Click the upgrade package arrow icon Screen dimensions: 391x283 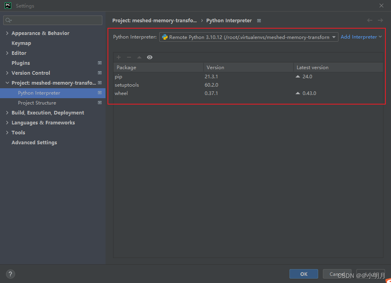point(139,57)
